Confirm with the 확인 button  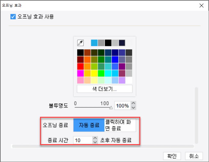[172, 156]
